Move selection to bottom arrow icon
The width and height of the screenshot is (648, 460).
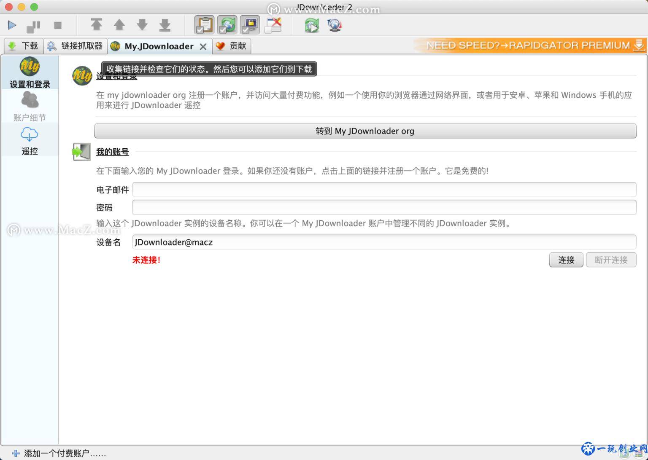pos(165,25)
